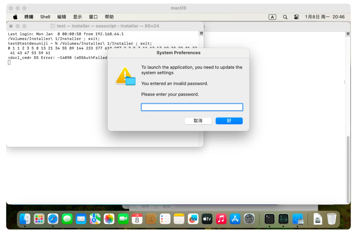356x235 pixels.
Task: Click back window's top-right scroll toggle icon
Action: (x=348, y=34)
